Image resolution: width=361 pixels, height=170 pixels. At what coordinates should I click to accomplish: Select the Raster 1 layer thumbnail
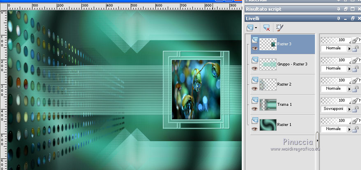(268, 125)
